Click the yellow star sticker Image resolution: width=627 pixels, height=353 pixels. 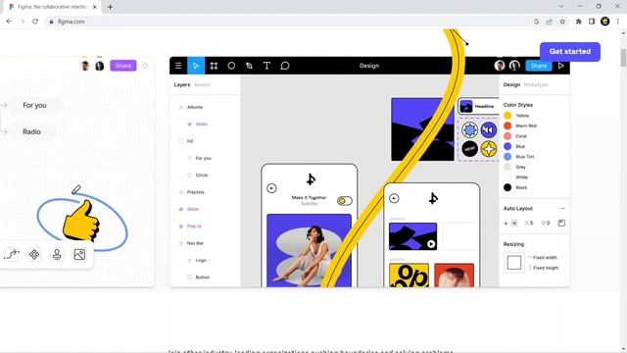(x=488, y=149)
